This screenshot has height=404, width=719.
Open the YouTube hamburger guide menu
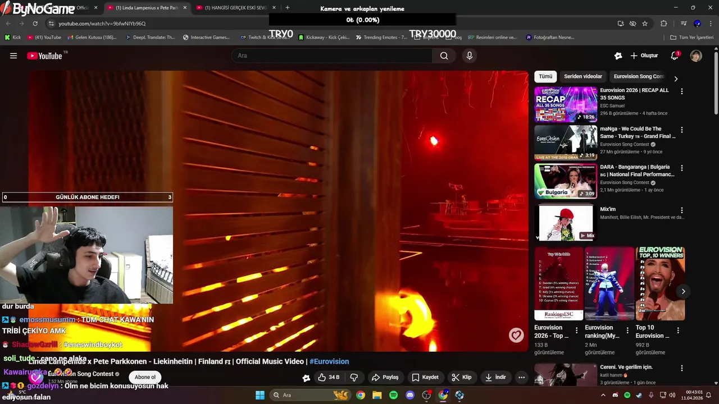pyautogui.click(x=13, y=56)
